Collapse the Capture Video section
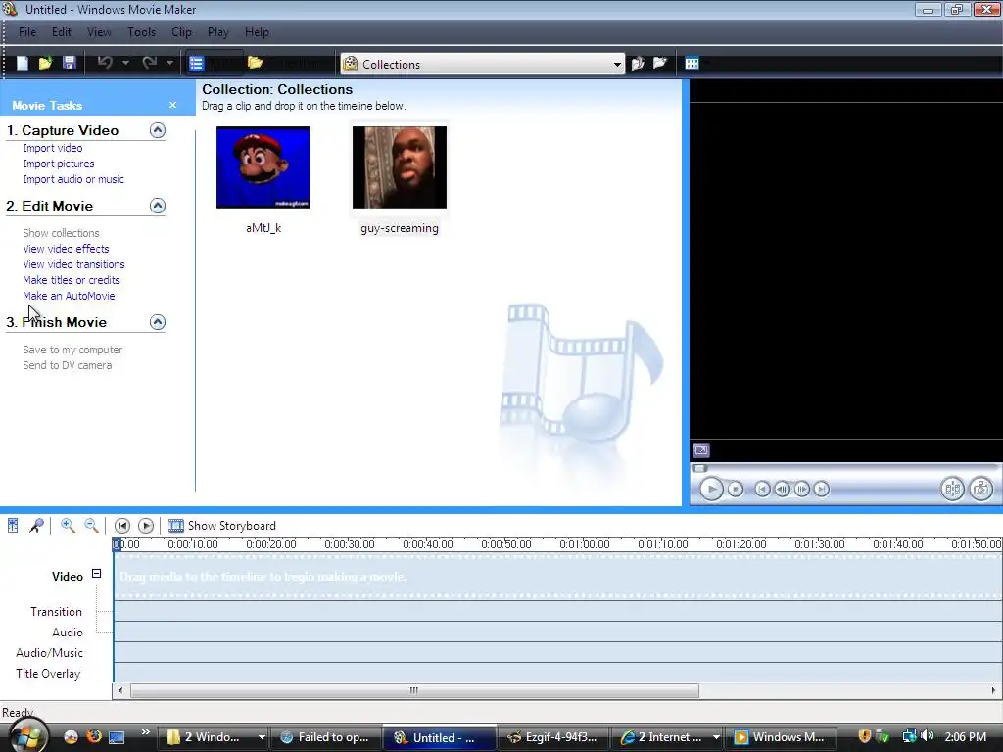Screen dimensions: 1003x752 pos(158,130)
